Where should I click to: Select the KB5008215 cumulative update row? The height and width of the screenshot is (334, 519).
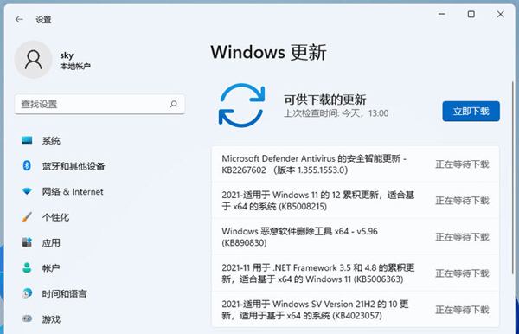pyautogui.click(x=356, y=200)
